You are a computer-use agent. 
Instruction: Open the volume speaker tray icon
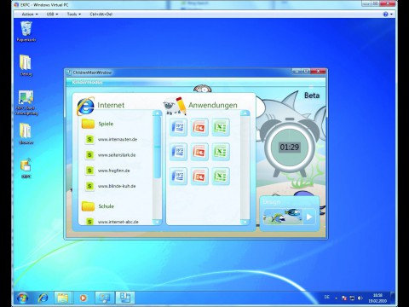[x=360, y=298]
